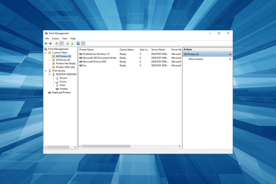Click the OneNote for Windows 10 printer icon
276x184 pixels.
(x=80, y=54)
